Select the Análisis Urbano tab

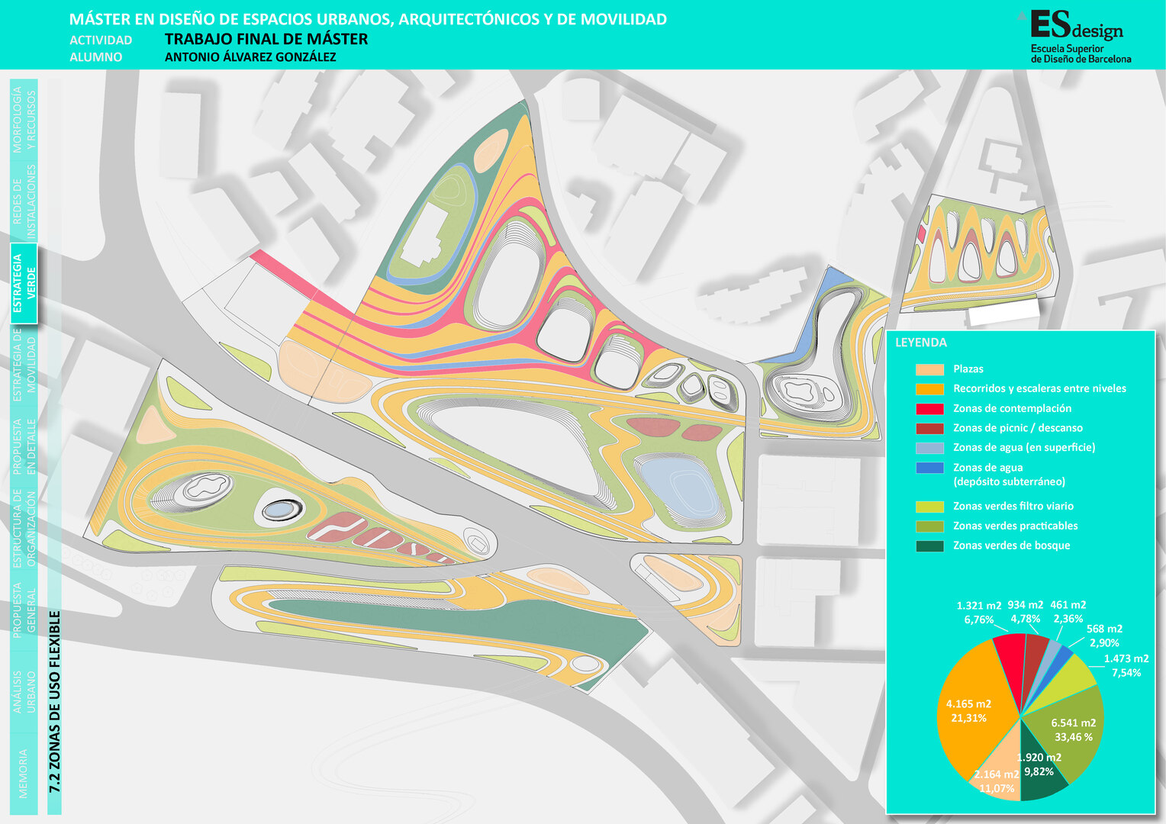click(24, 692)
